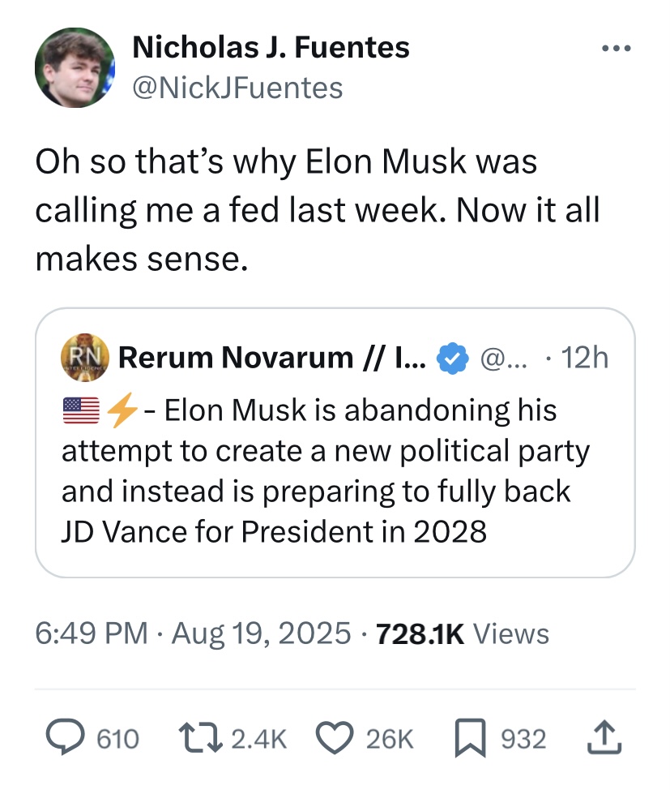Viewport: 670px width, 790px height.
Task: Click the Nicholas J. Fuentes display name
Action: click(271, 47)
